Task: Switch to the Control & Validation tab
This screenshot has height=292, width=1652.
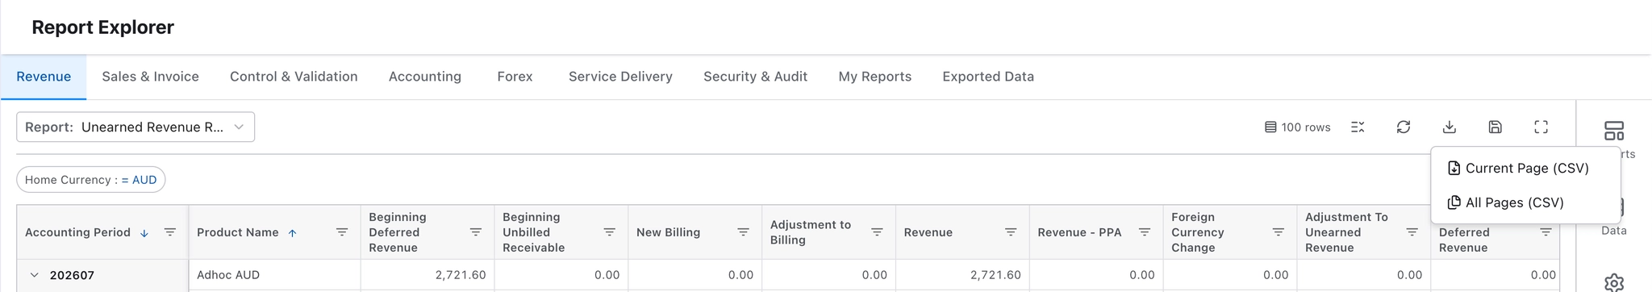Action: (x=294, y=77)
